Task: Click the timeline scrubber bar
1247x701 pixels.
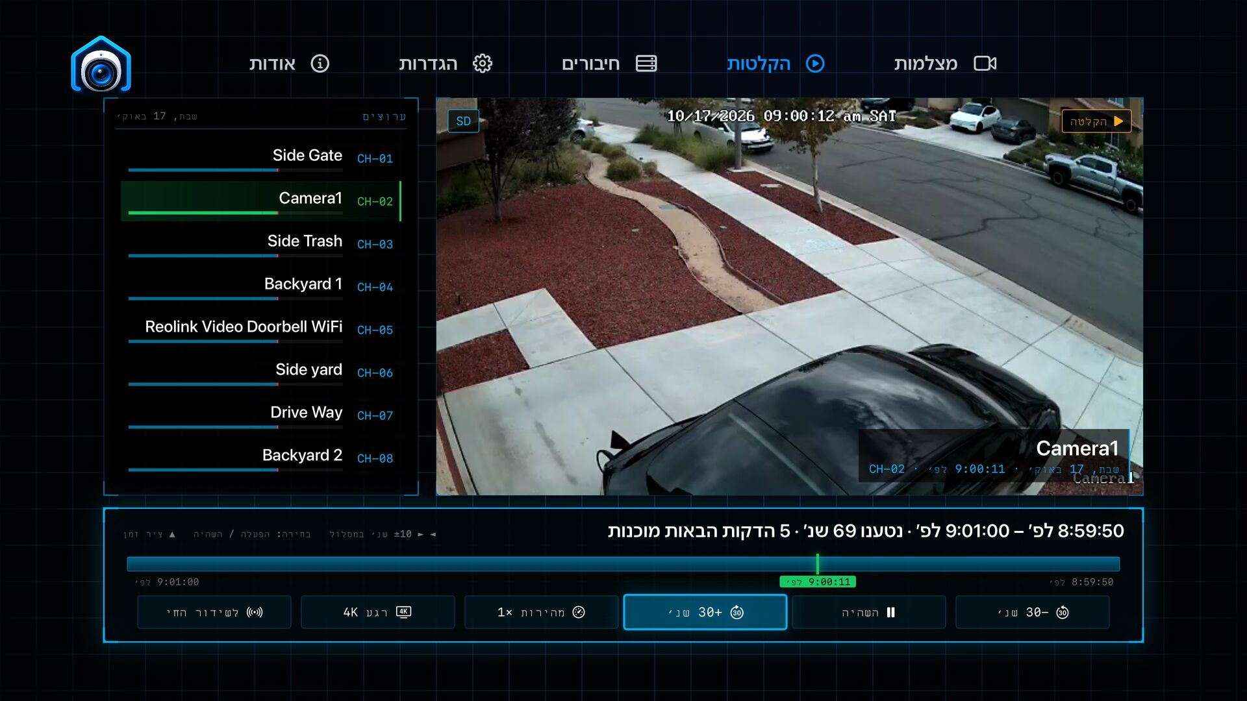Action: click(x=623, y=563)
